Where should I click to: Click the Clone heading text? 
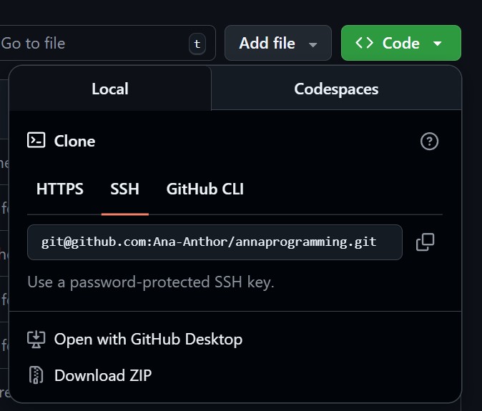click(x=74, y=142)
